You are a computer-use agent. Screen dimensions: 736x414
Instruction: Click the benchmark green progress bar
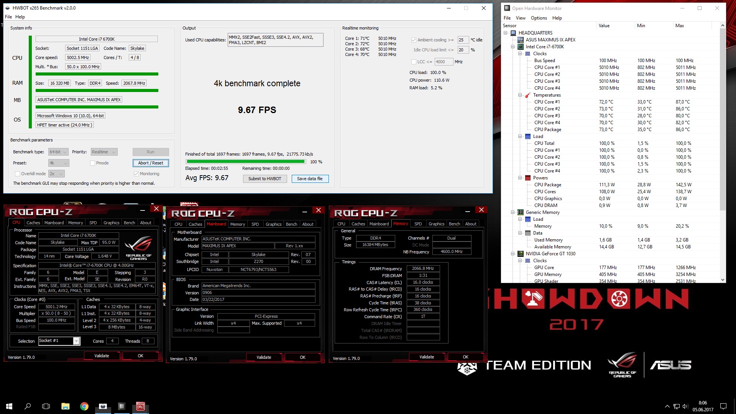click(246, 162)
